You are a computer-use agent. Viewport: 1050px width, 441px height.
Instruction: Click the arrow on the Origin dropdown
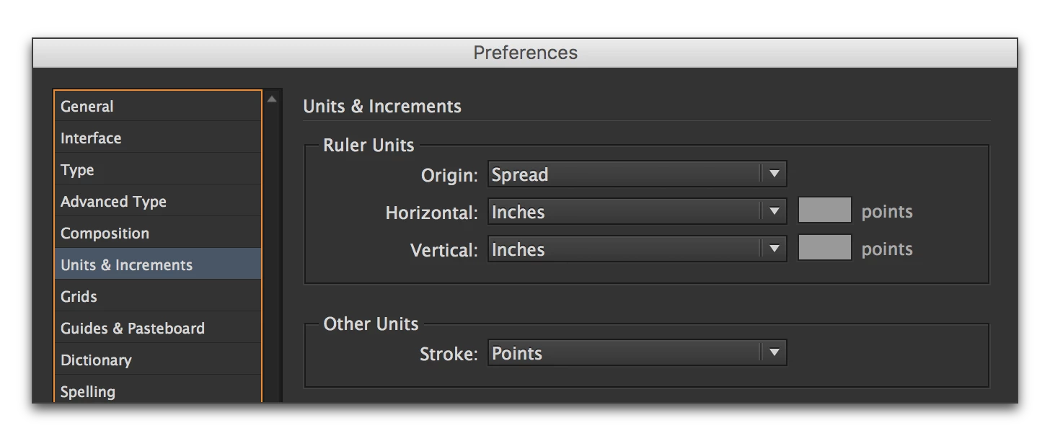tap(775, 174)
